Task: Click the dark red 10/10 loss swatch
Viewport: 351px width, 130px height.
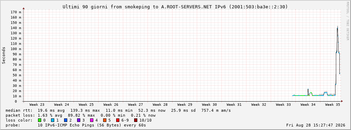Action: (136, 120)
